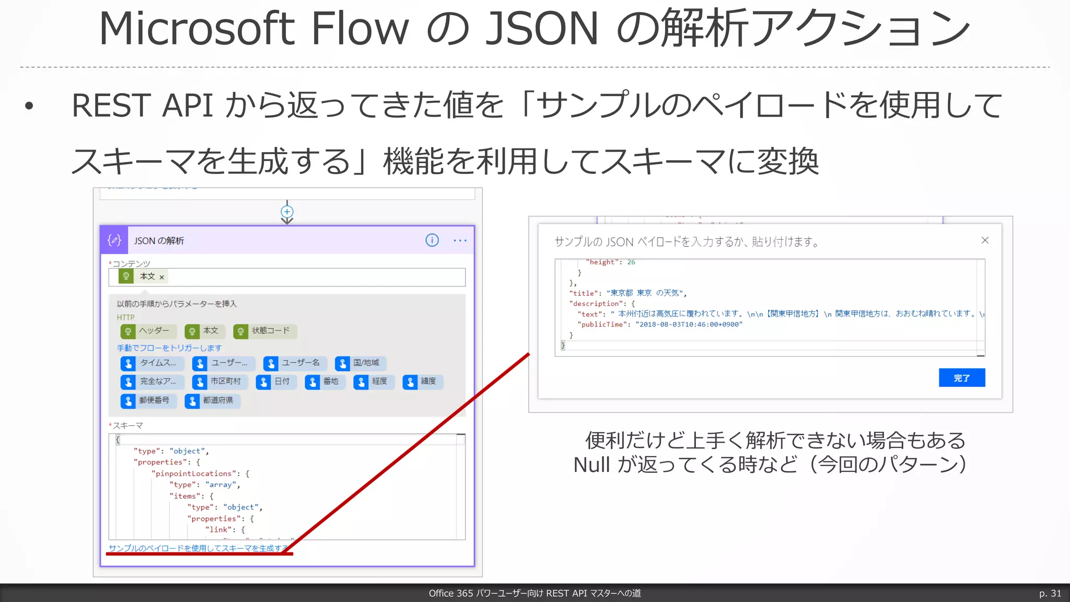Click the "publicTime" line in payload
Screen dimensions: 1070x602
tap(660, 325)
